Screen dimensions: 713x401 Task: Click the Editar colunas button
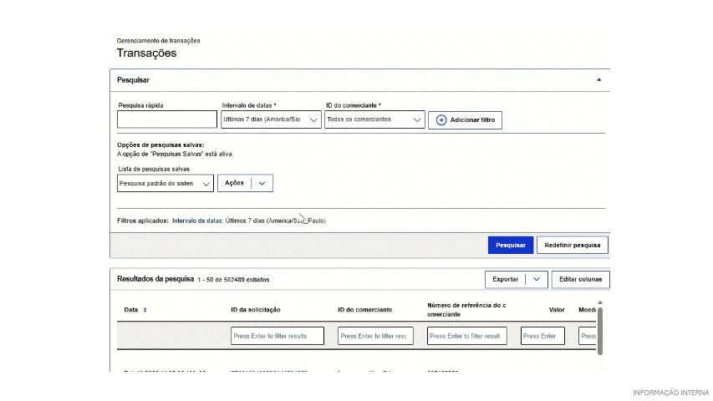coord(580,279)
